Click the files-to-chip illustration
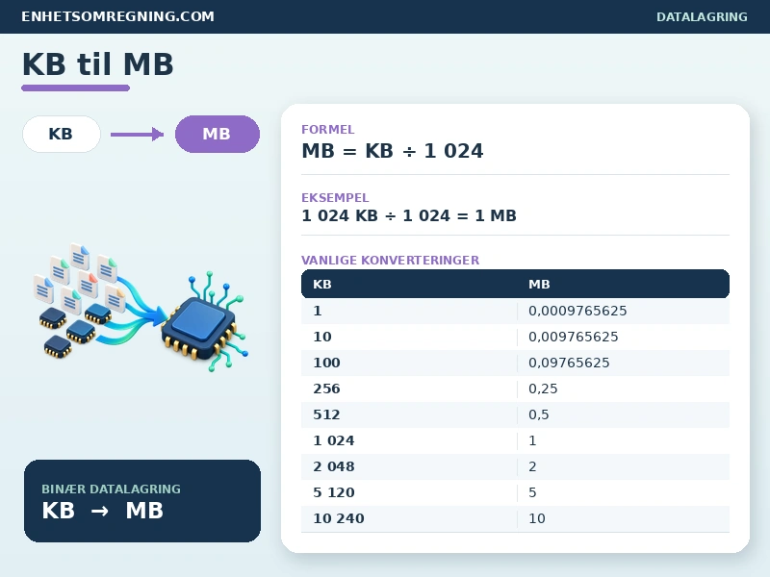 141,307
